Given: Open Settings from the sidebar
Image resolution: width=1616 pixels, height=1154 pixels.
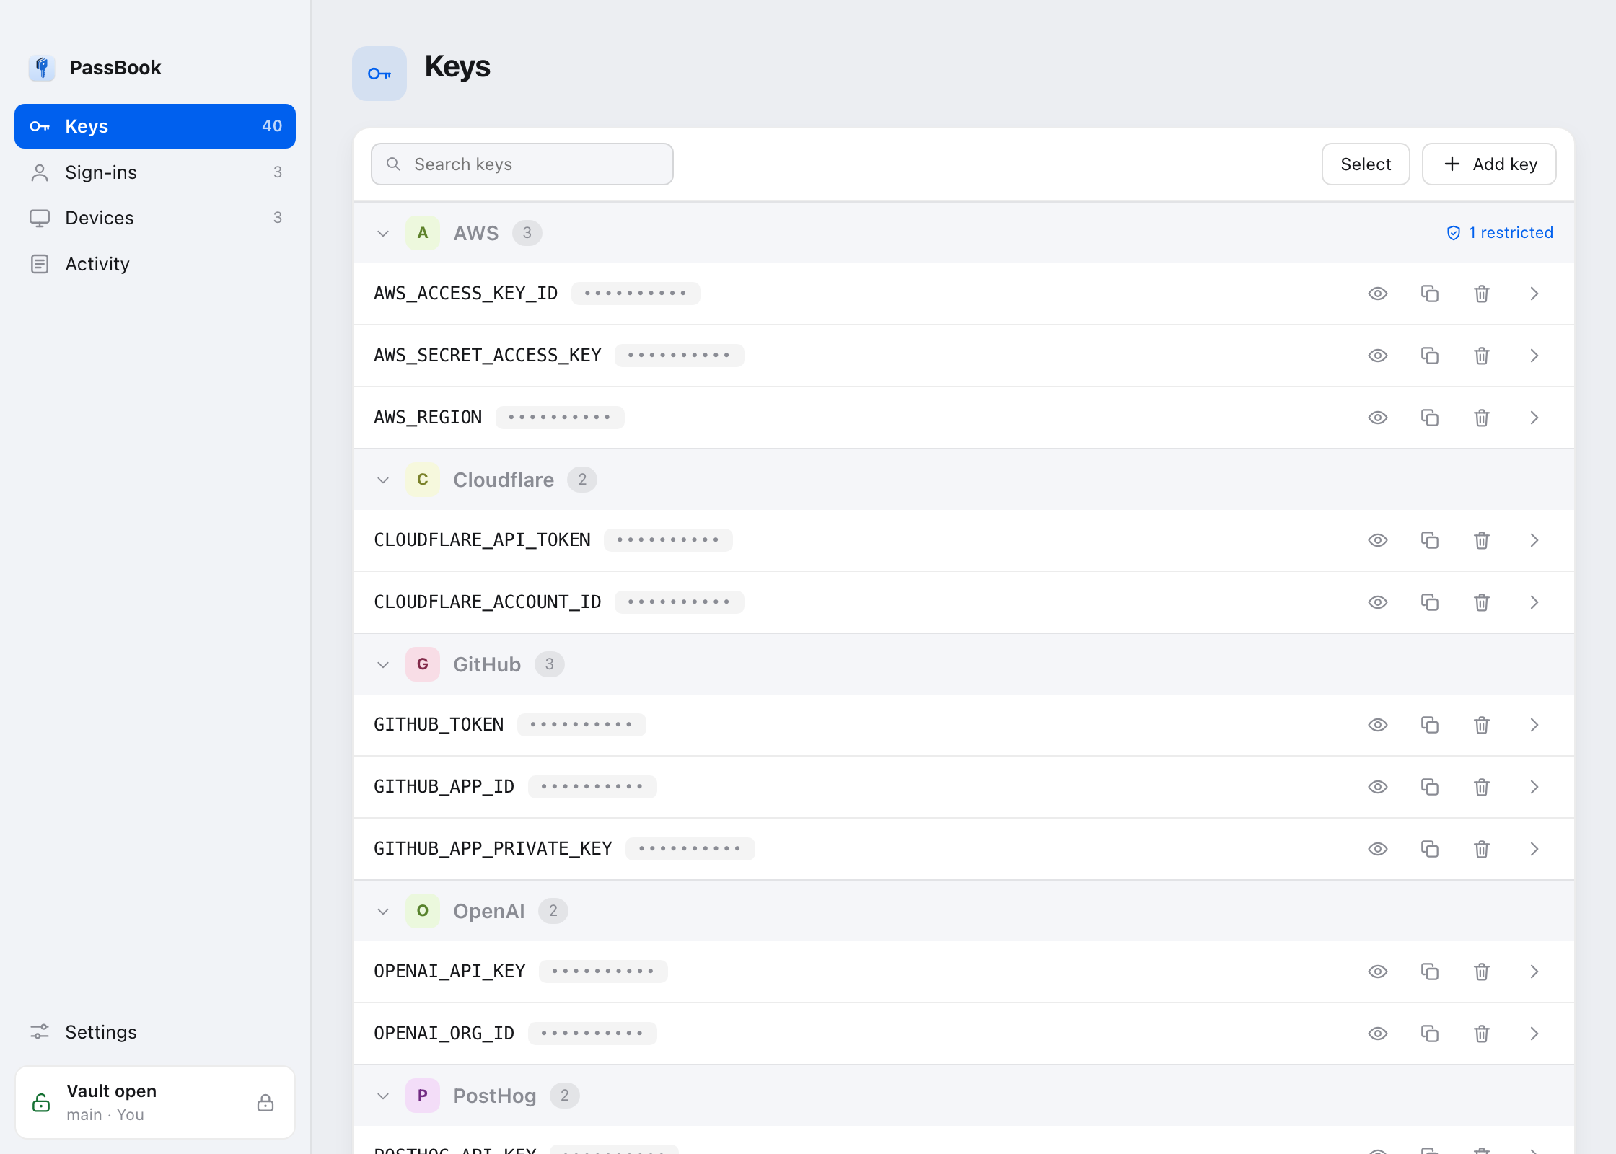Looking at the screenshot, I should coord(155,1032).
